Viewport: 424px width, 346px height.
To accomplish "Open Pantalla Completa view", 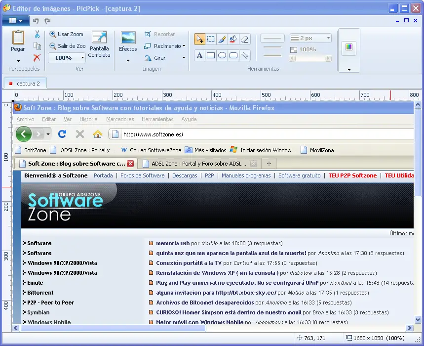I will (x=99, y=44).
